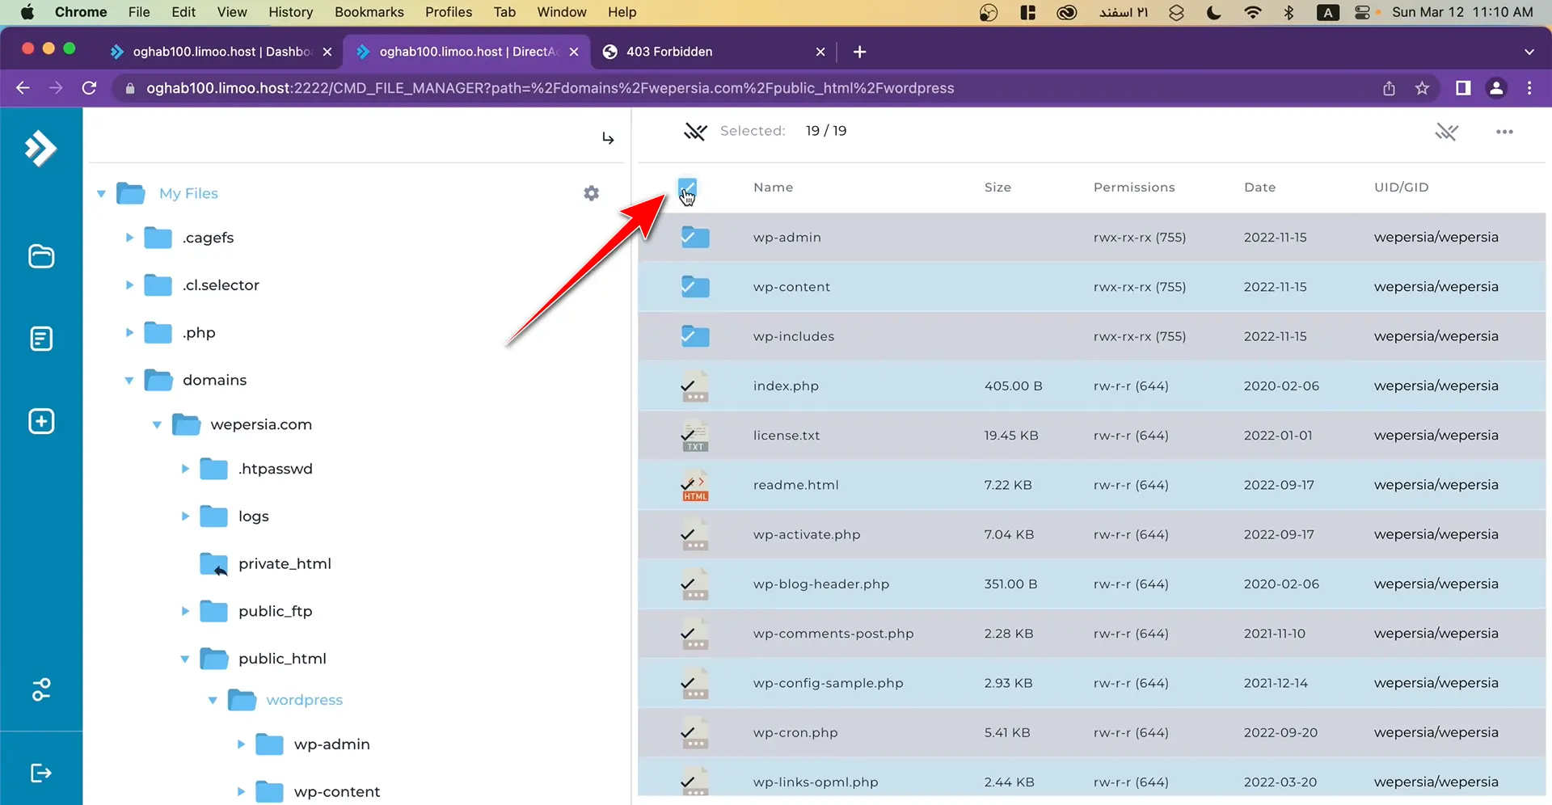The image size is (1552, 805).
Task: Uncheck the readme.html file row
Action: click(x=694, y=485)
